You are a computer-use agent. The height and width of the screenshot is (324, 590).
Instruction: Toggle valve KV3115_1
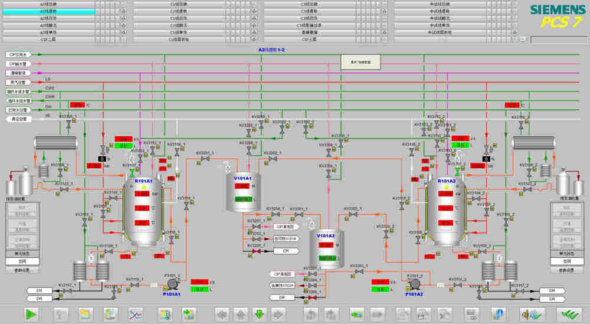point(135,285)
